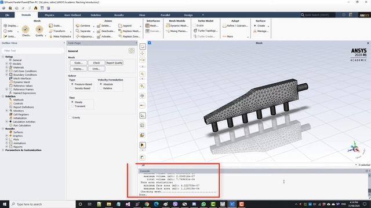Select Absolute velocity formulation
The image size is (371, 208).
tap(106, 84)
